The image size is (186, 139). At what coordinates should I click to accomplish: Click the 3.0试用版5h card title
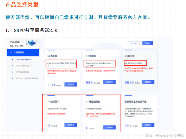[54, 101]
